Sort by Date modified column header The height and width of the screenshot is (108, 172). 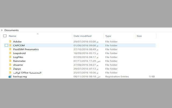coord(83,36)
